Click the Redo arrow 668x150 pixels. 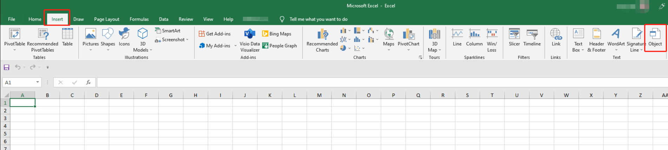pos(32,67)
